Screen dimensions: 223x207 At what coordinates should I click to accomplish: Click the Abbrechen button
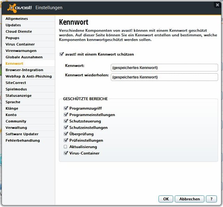click(x=190, y=199)
